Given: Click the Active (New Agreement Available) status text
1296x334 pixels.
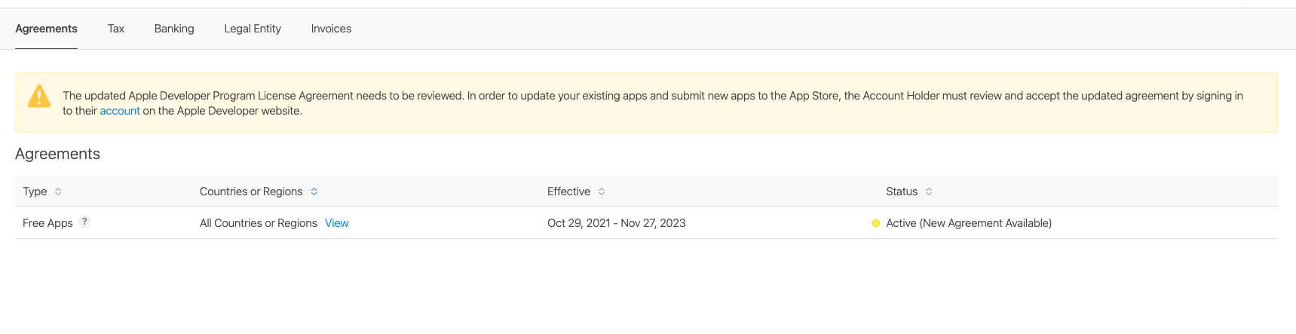Looking at the screenshot, I should click(x=969, y=223).
